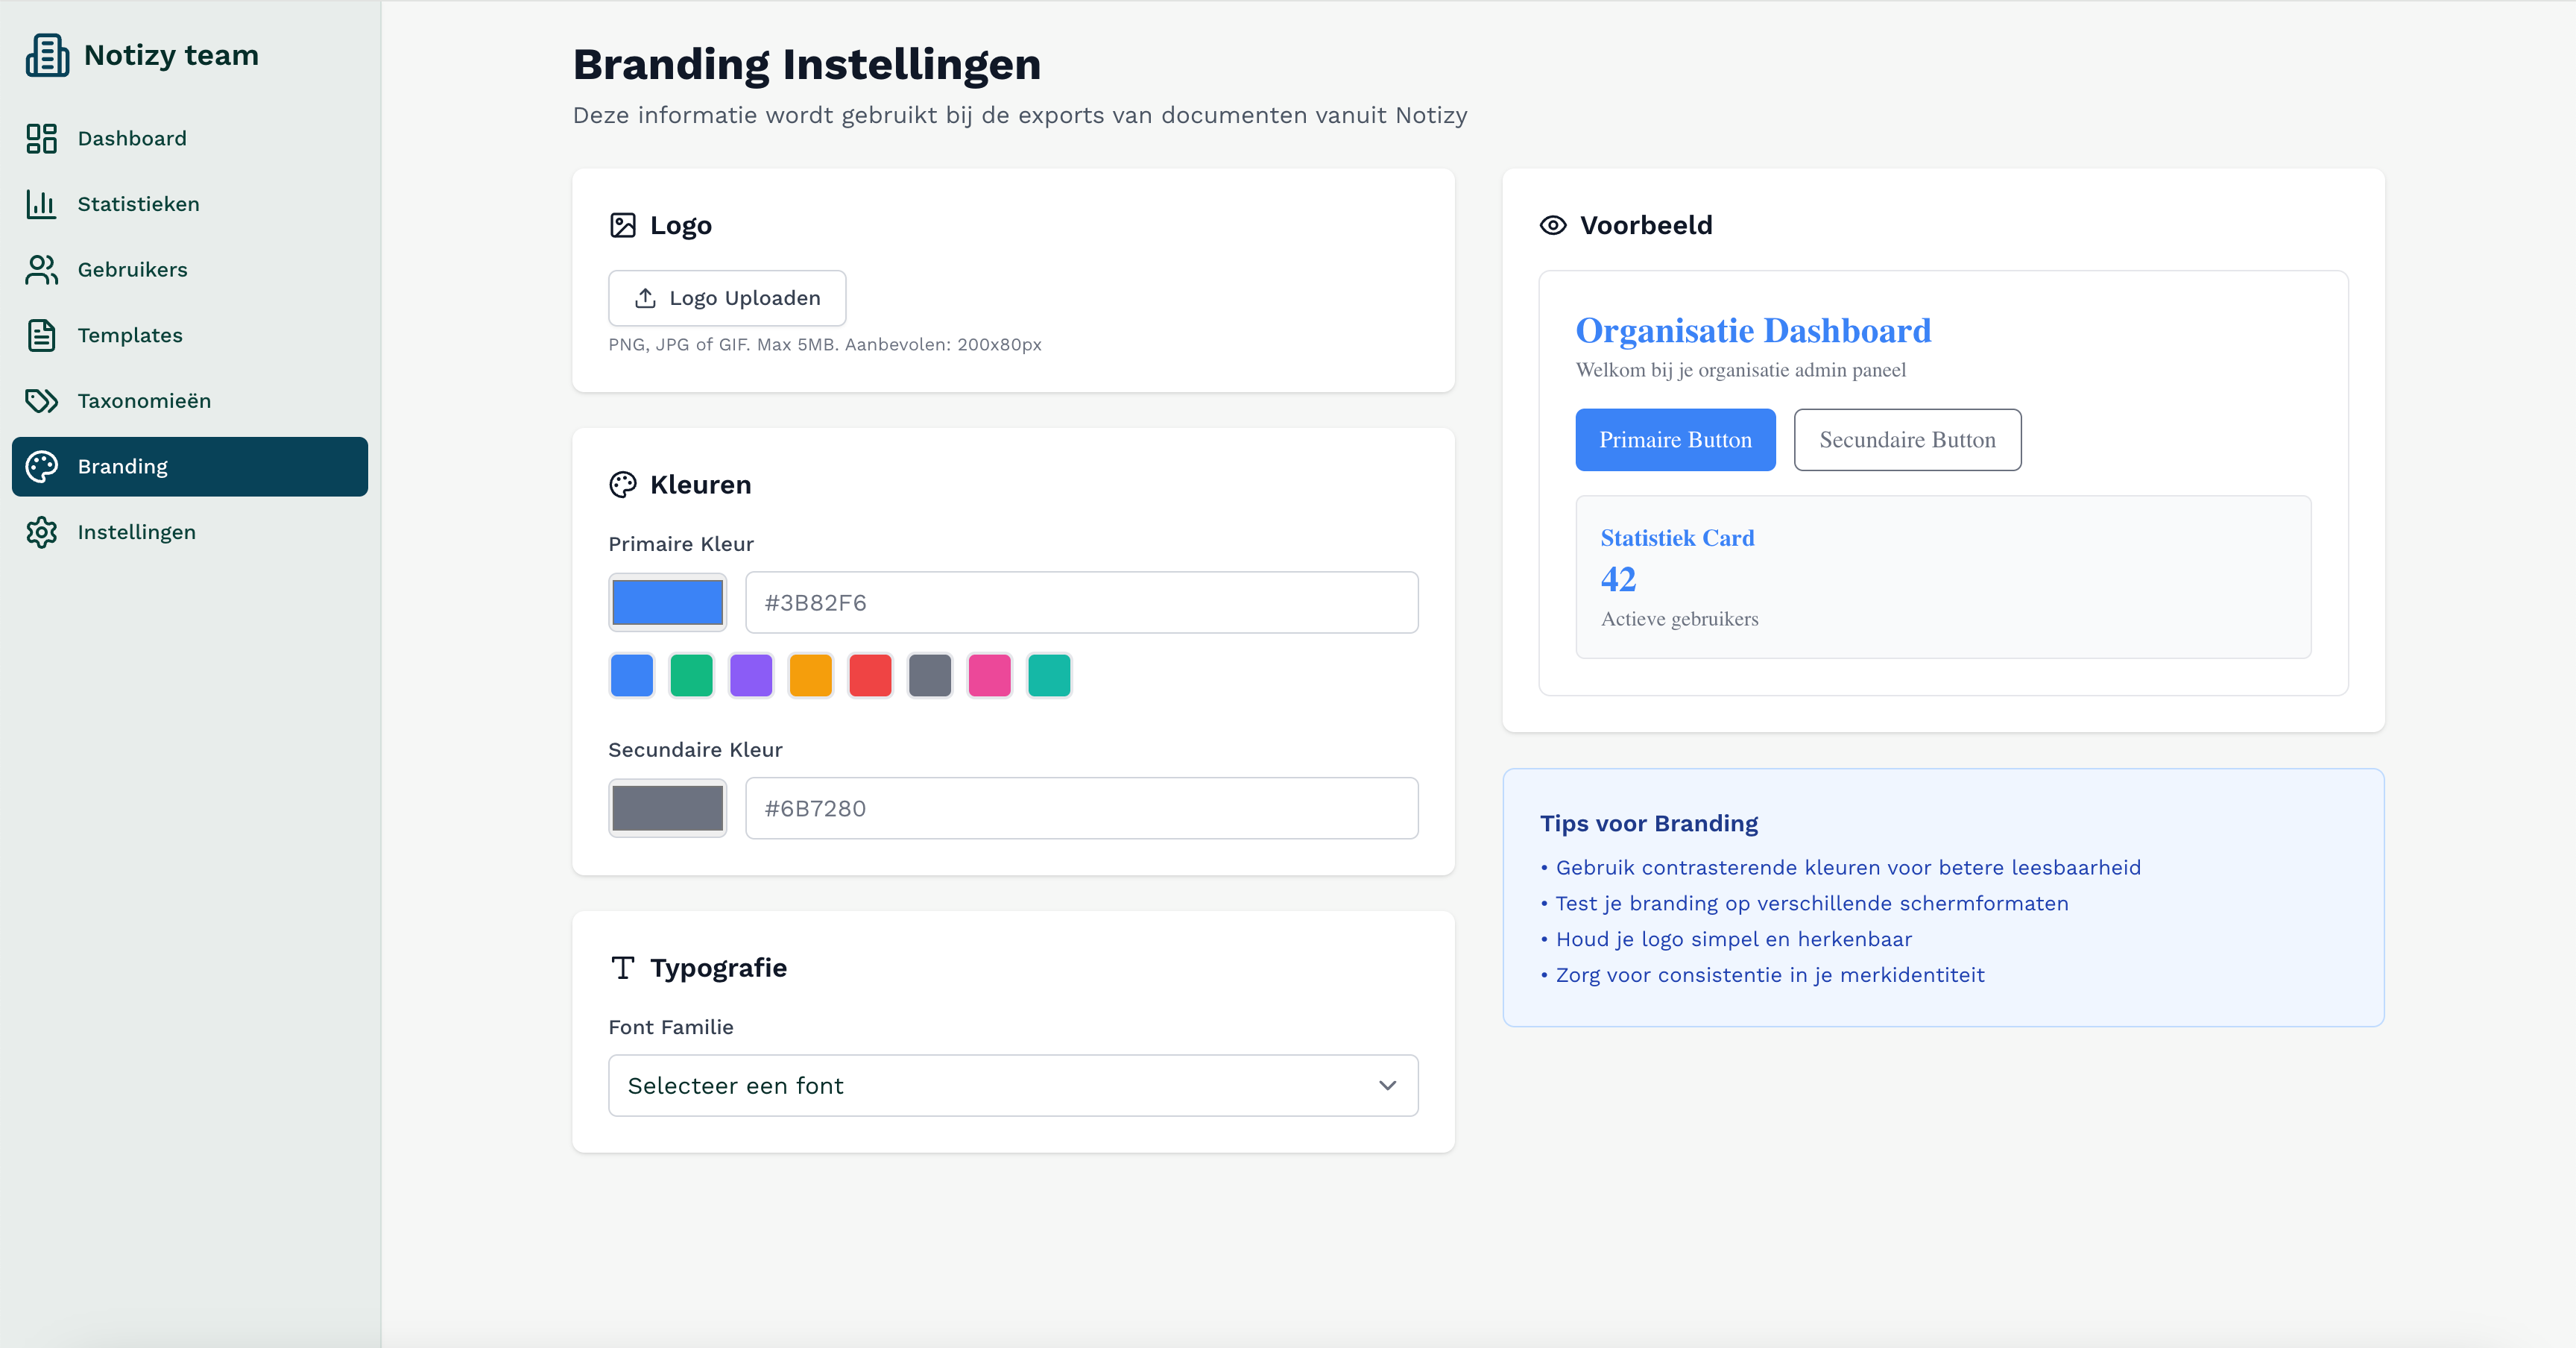Click the Statistieken bar chart icon
The image size is (2576, 1348).
coord(42,204)
